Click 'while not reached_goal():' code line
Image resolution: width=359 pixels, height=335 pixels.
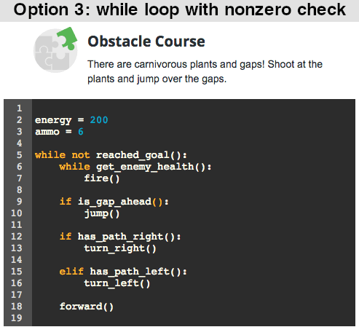click(111, 155)
